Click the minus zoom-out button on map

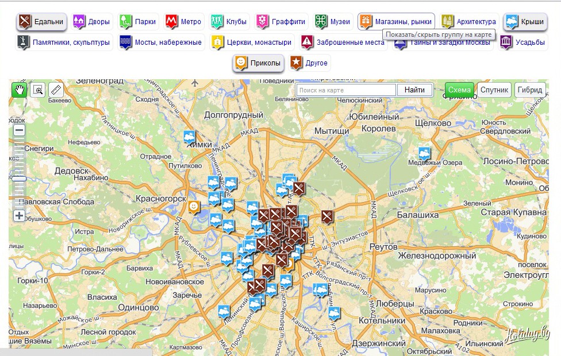click(x=19, y=130)
